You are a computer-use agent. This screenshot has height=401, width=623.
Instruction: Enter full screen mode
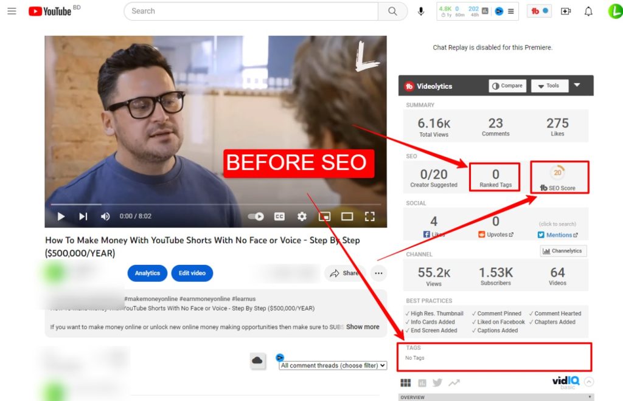[x=369, y=216]
